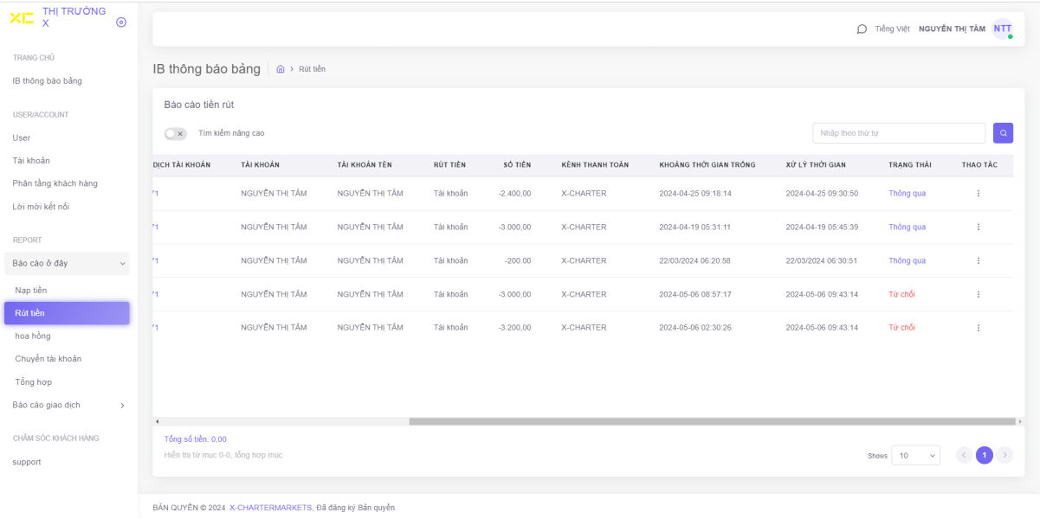
Task: Click the purple search magnifier button
Action: tap(1003, 133)
